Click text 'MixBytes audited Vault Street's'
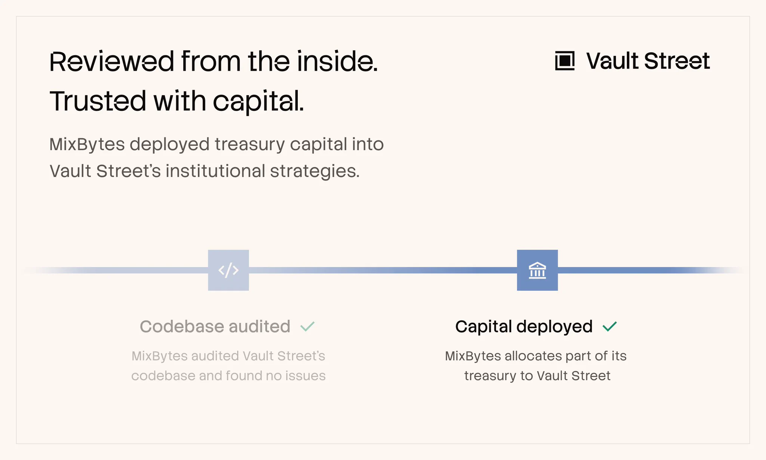The height and width of the screenshot is (460, 766). pyautogui.click(x=229, y=356)
